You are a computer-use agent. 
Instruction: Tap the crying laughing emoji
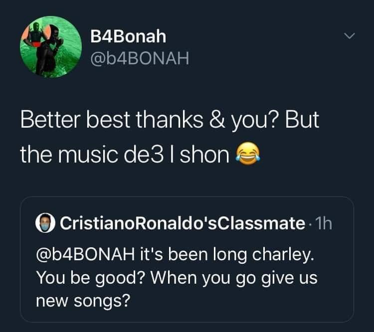(248, 154)
